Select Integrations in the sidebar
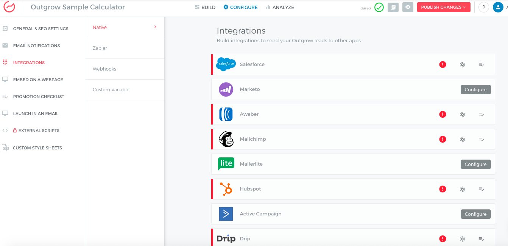Viewport: 508px width, 246px height. [x=29, y=63]
